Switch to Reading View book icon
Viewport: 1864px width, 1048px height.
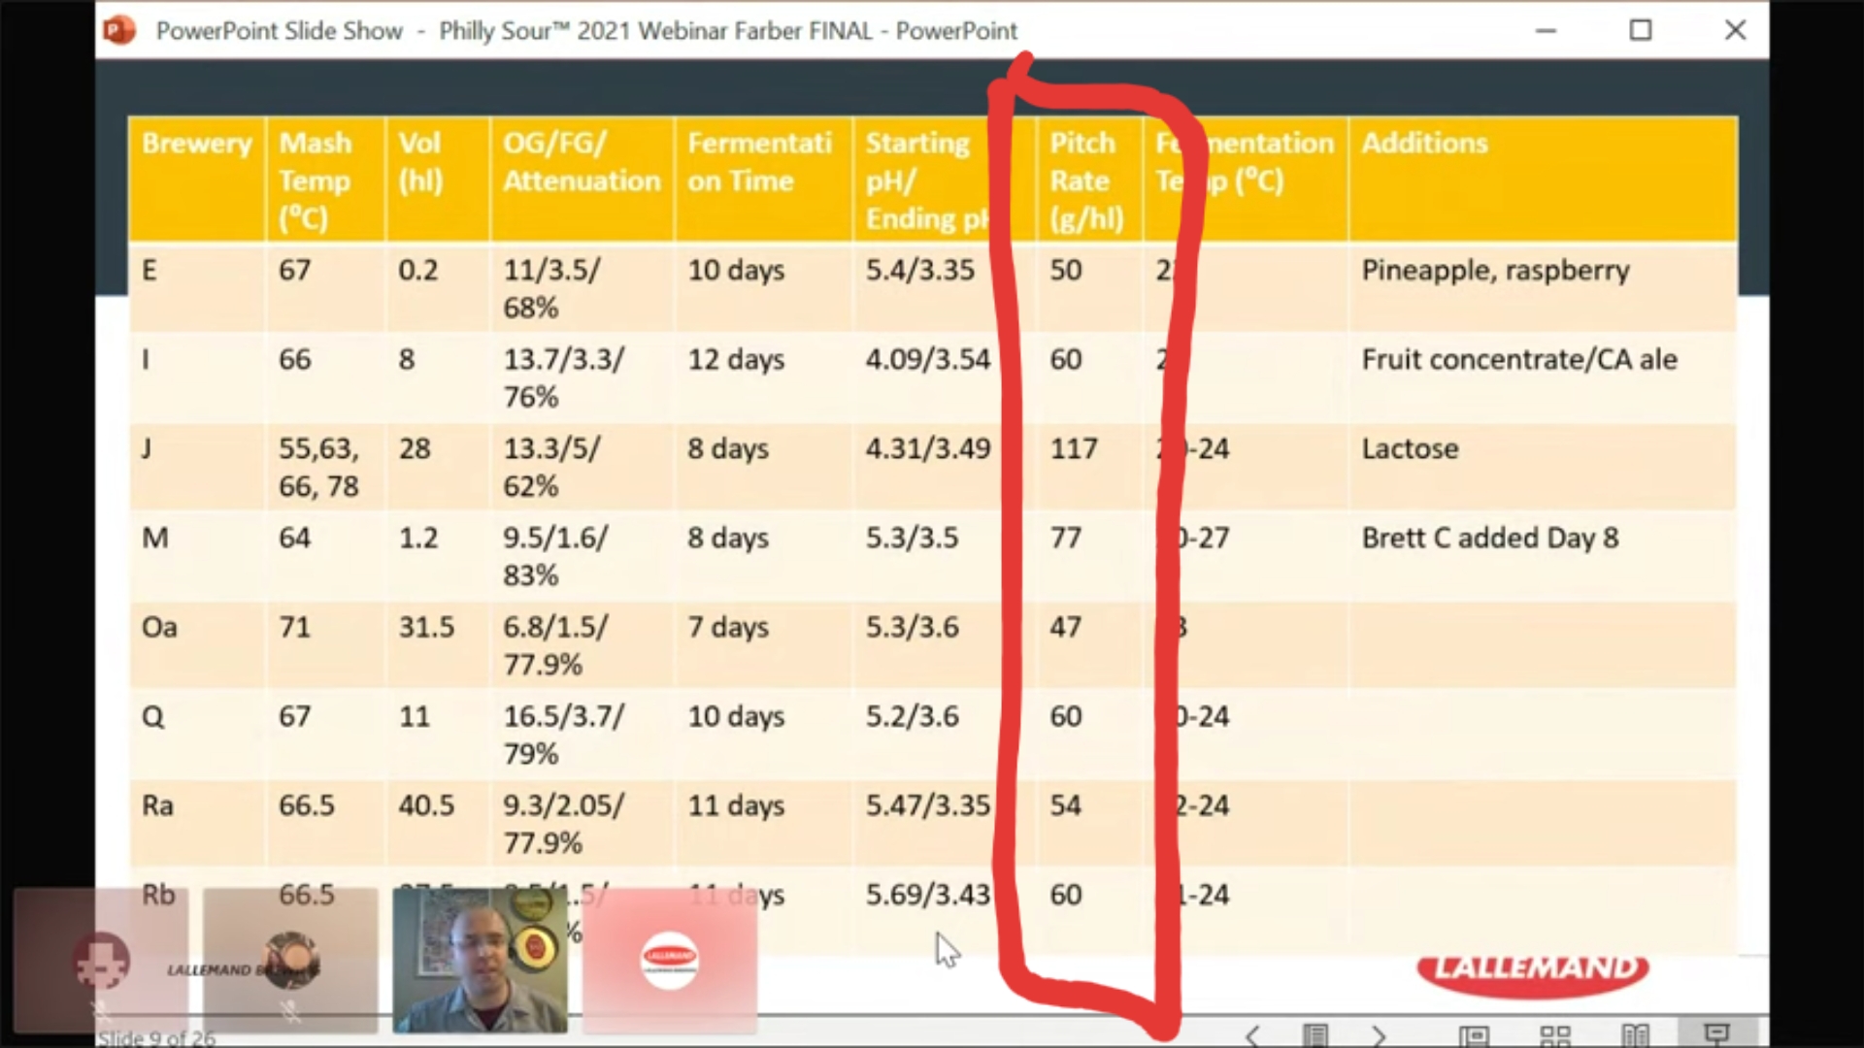click(x=1636, y=1035)
